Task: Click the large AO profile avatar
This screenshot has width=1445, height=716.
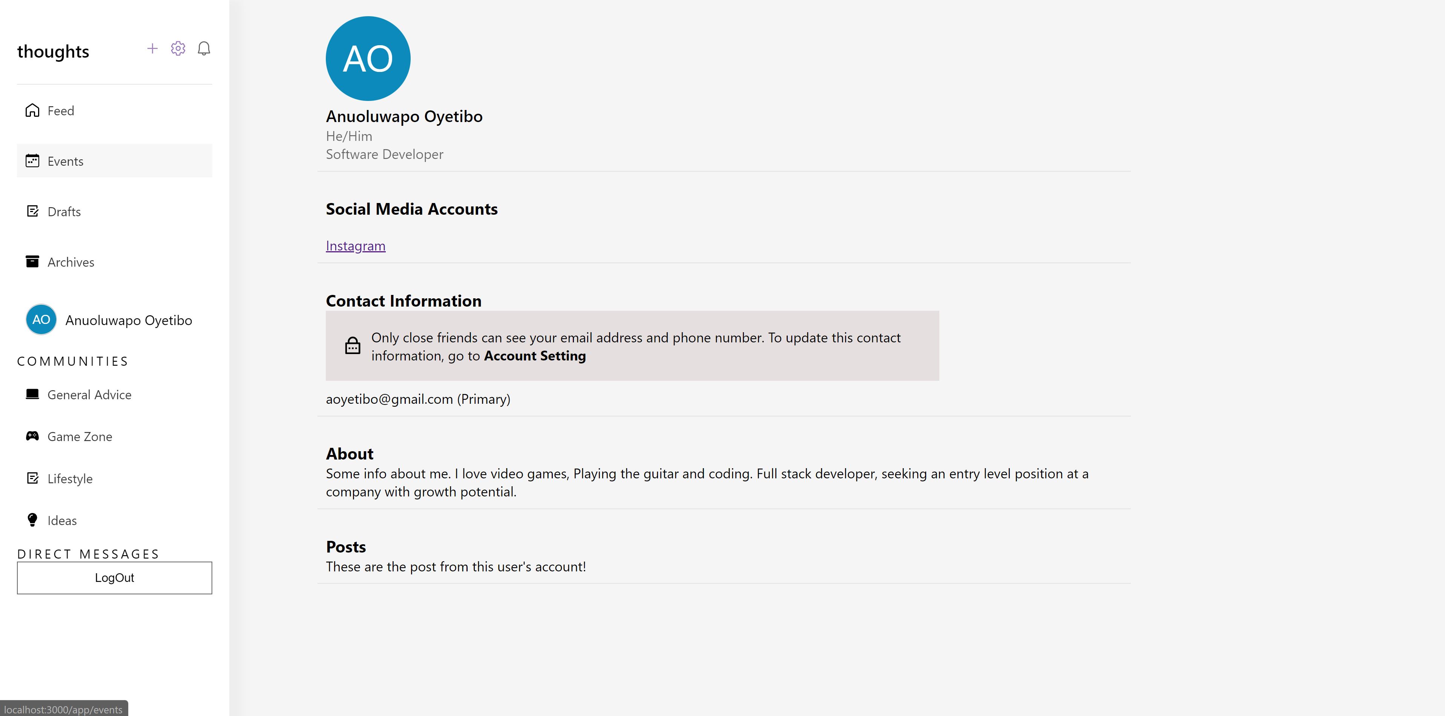Action: coord(368,58)
